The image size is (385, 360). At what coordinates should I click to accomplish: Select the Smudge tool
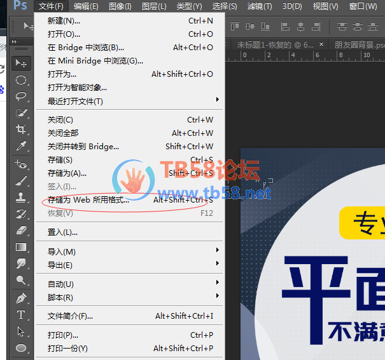pyautogui.click(x=21, y=263)
